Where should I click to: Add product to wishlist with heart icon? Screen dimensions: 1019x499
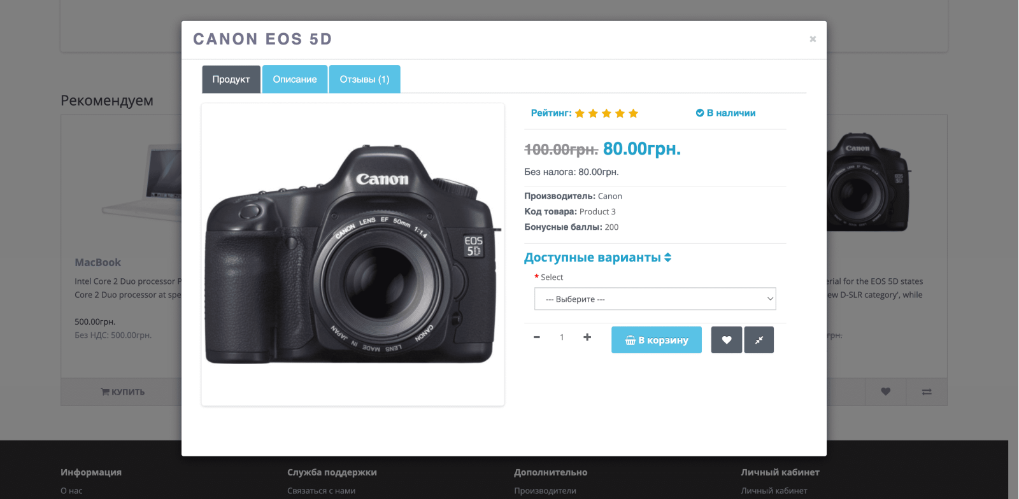click(727, 340)
